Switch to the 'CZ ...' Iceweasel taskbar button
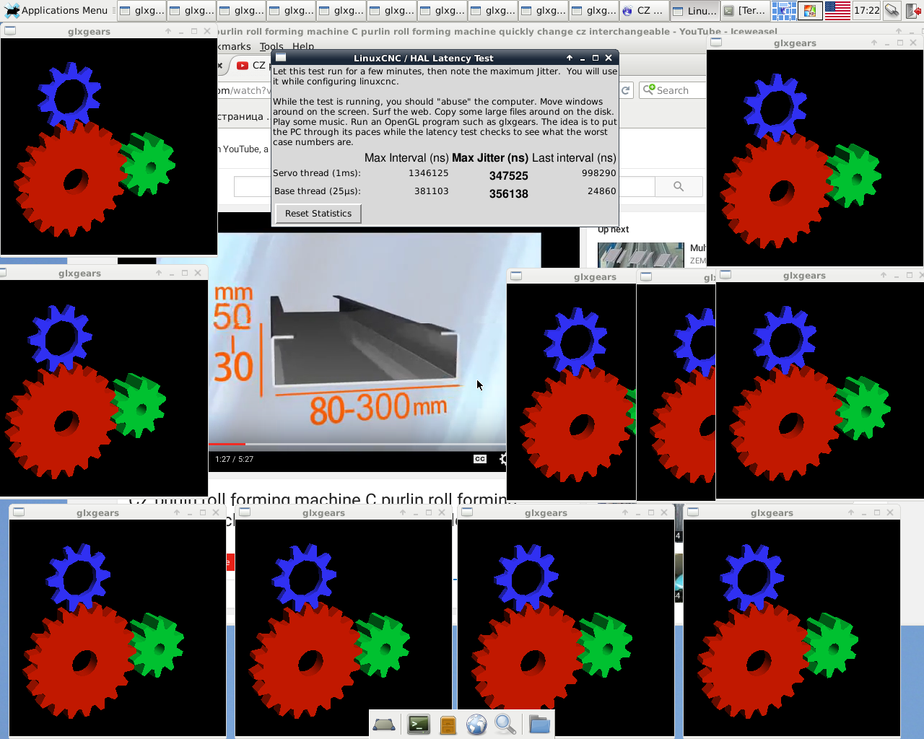Screen dimensions: 924x739 coord(644,10)
